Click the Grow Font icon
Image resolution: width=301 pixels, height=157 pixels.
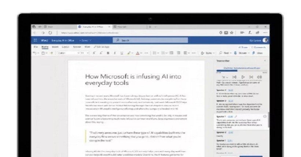94,53
